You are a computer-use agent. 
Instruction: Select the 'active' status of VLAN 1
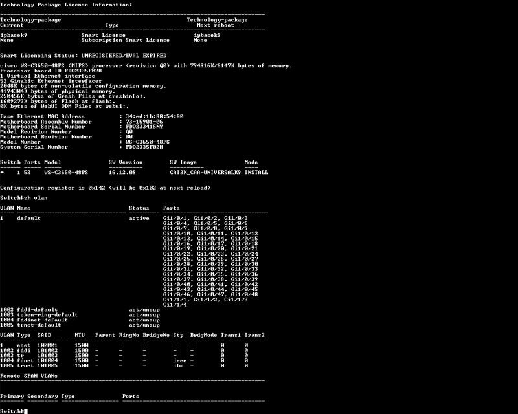[139, 218]
